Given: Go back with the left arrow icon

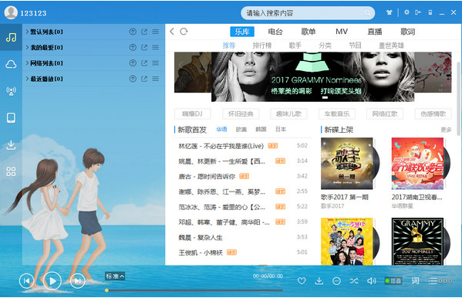Looking at the screenshot, I should pos(172,32).
